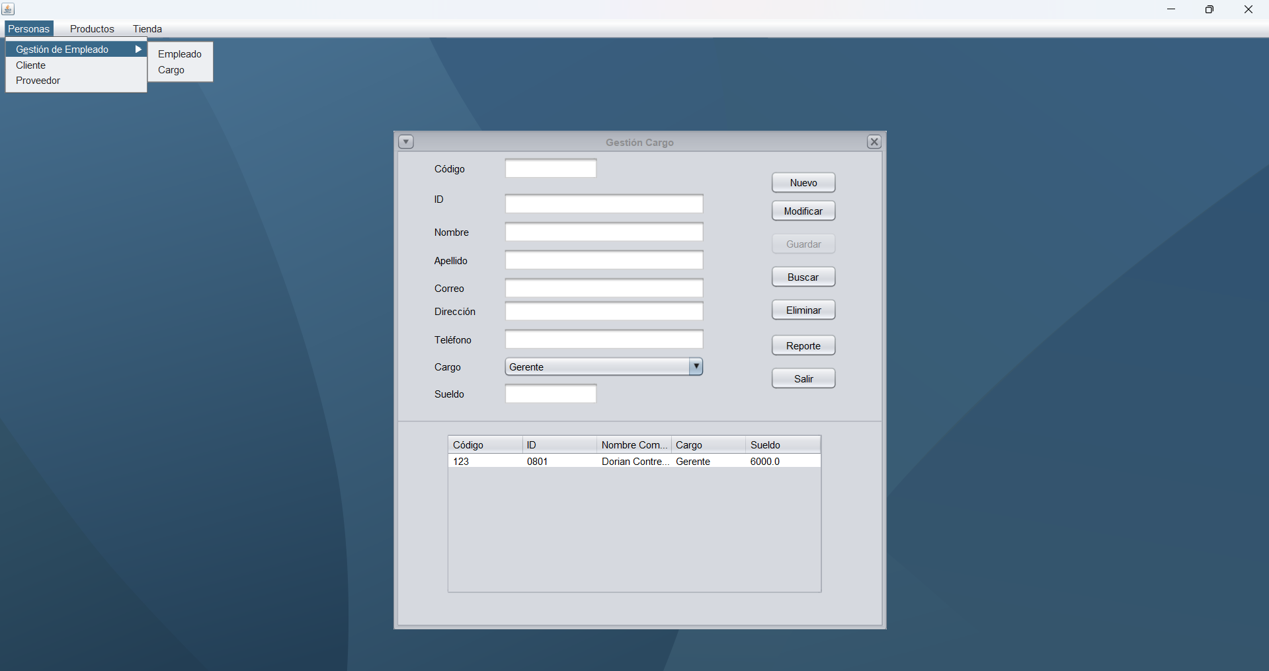
Task: Click the Reporte button
Action: point(803,346)
